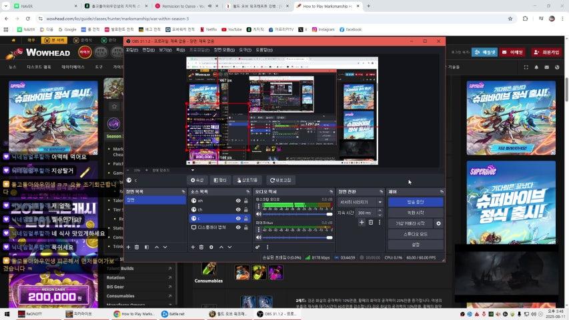Switch to the NAVER browser tab
The height and width of the screenshot is (320, 569).
(x=45, y=6)
